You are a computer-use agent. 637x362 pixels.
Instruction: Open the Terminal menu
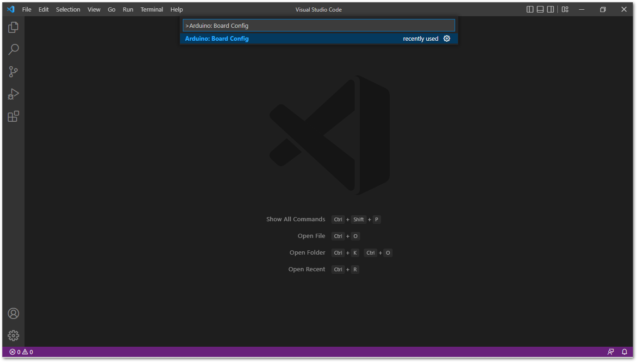pyautogui.click(x=152, y=9)
